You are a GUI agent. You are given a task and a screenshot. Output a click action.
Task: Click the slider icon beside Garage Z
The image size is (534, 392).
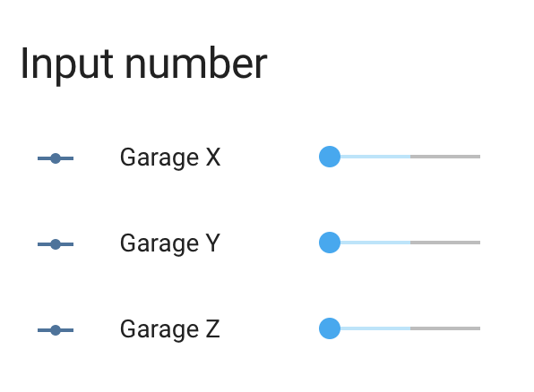[x=56, y=330]
